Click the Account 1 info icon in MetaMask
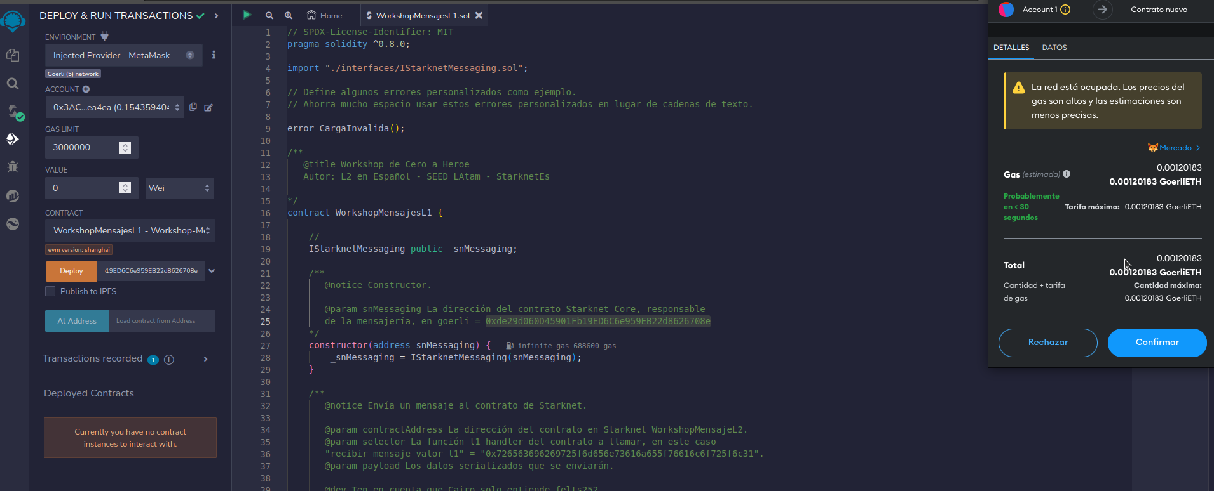 click(x=1066, y=10)
